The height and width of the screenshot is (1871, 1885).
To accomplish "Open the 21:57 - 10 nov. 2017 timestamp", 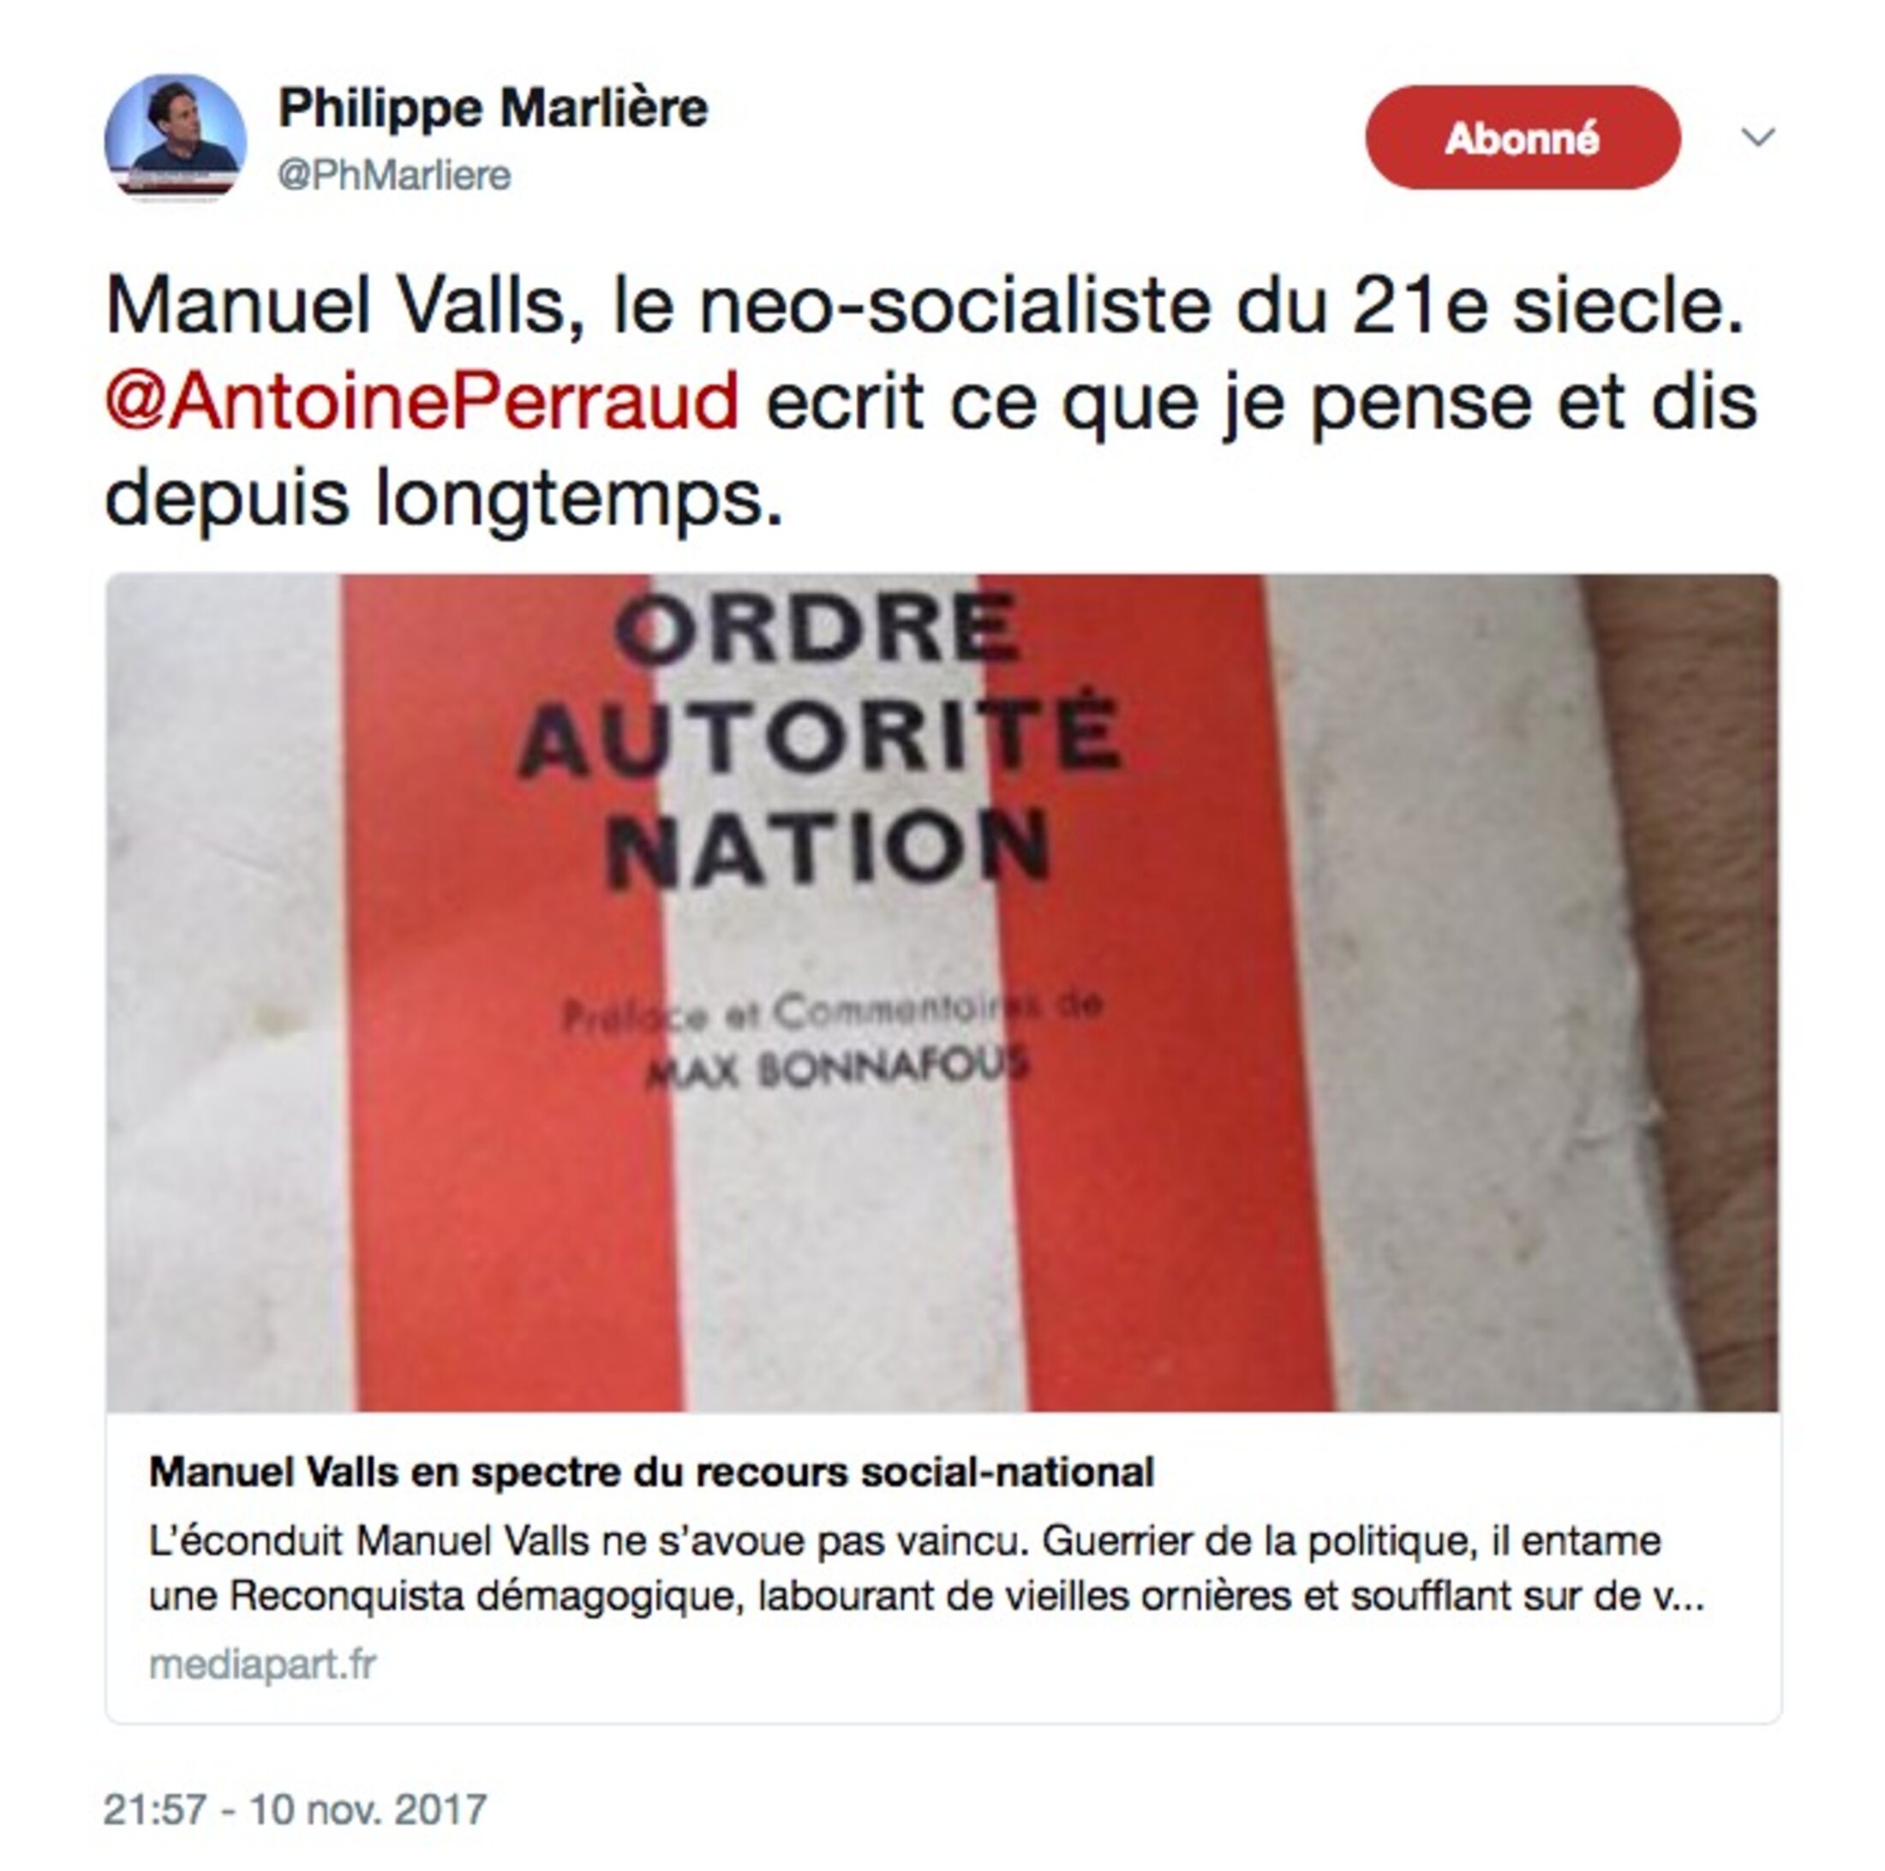I will point(295,1809).
